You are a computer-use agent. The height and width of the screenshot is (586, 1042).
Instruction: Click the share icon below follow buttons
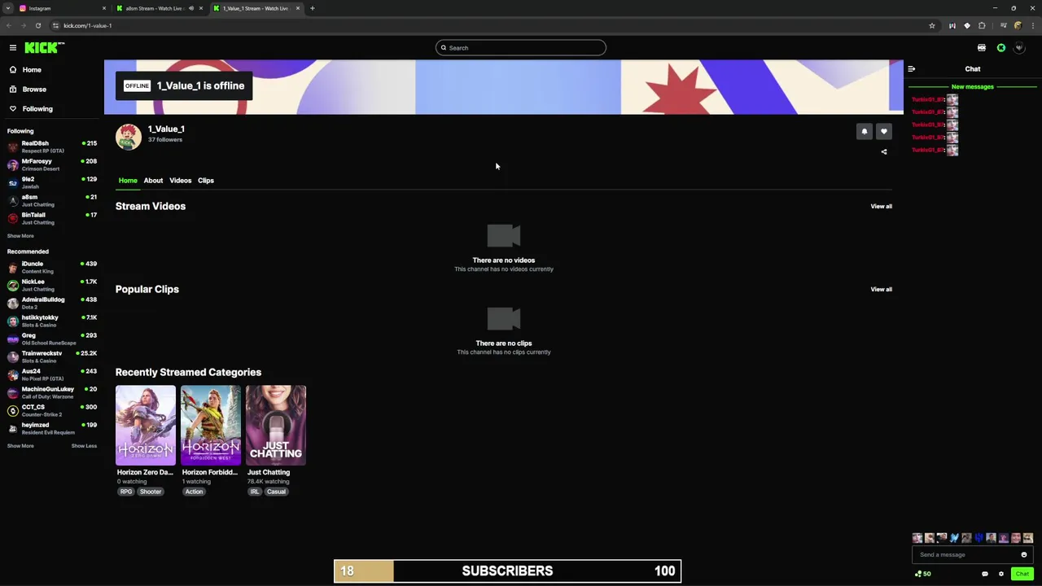coord(884,152)
